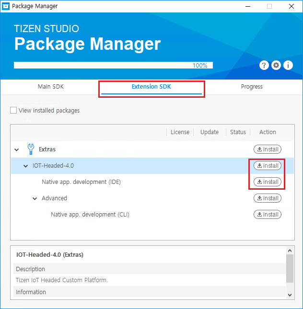Screen dimensions: 303x309
Task: Open settings via the gear icon
Action: [x=276, y=66]
